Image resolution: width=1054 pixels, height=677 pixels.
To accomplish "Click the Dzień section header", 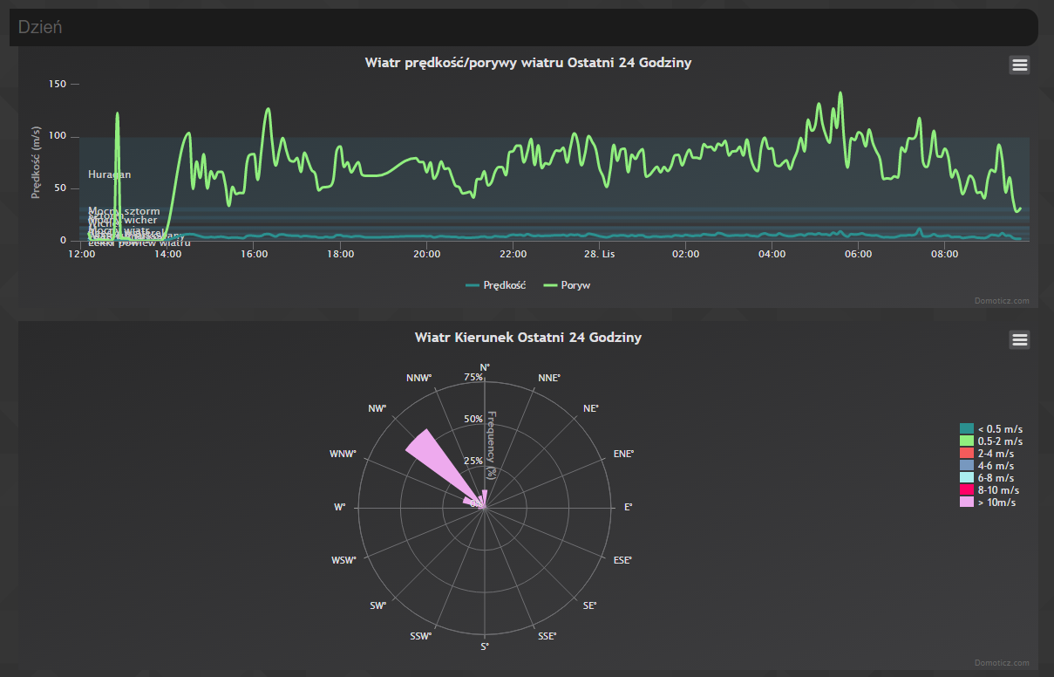I will point(40,27).
